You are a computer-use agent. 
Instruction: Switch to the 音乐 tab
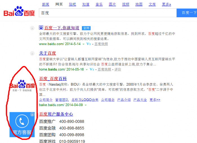pyautogui.click(x=99, y=5)
